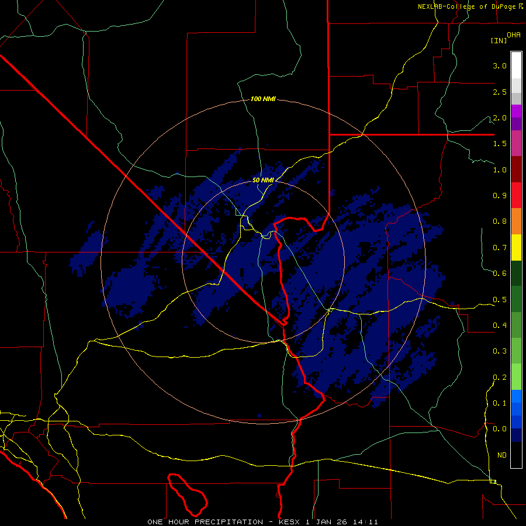Click the 0.0 legend value
The width and height of the screenshot is (526, 526).
(500, 429)
